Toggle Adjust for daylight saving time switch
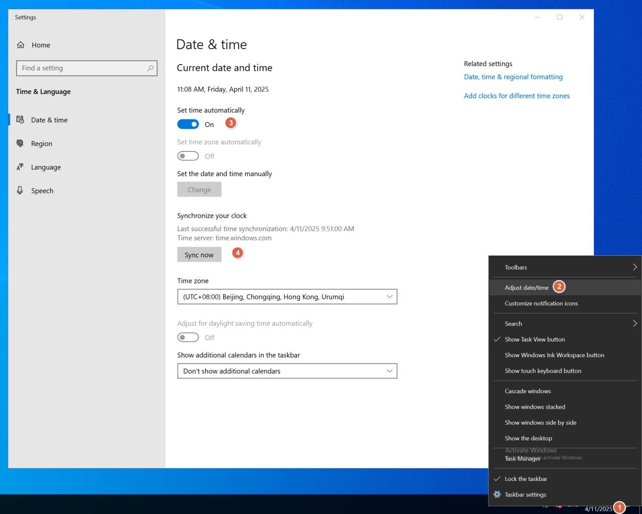The image size is (642, 514). pyautogui.click(x=188, y=337)
